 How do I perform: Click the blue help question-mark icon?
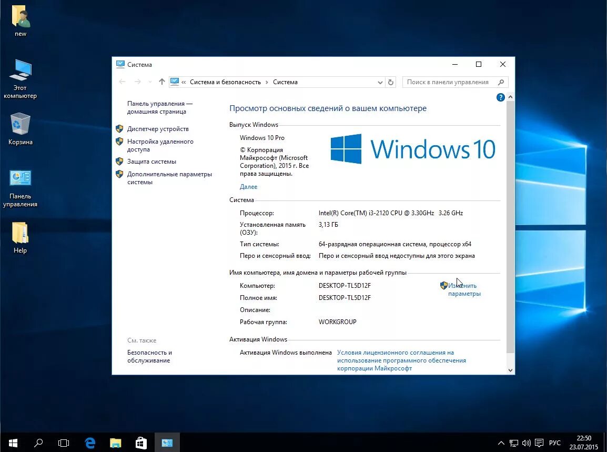click(501, 97)
